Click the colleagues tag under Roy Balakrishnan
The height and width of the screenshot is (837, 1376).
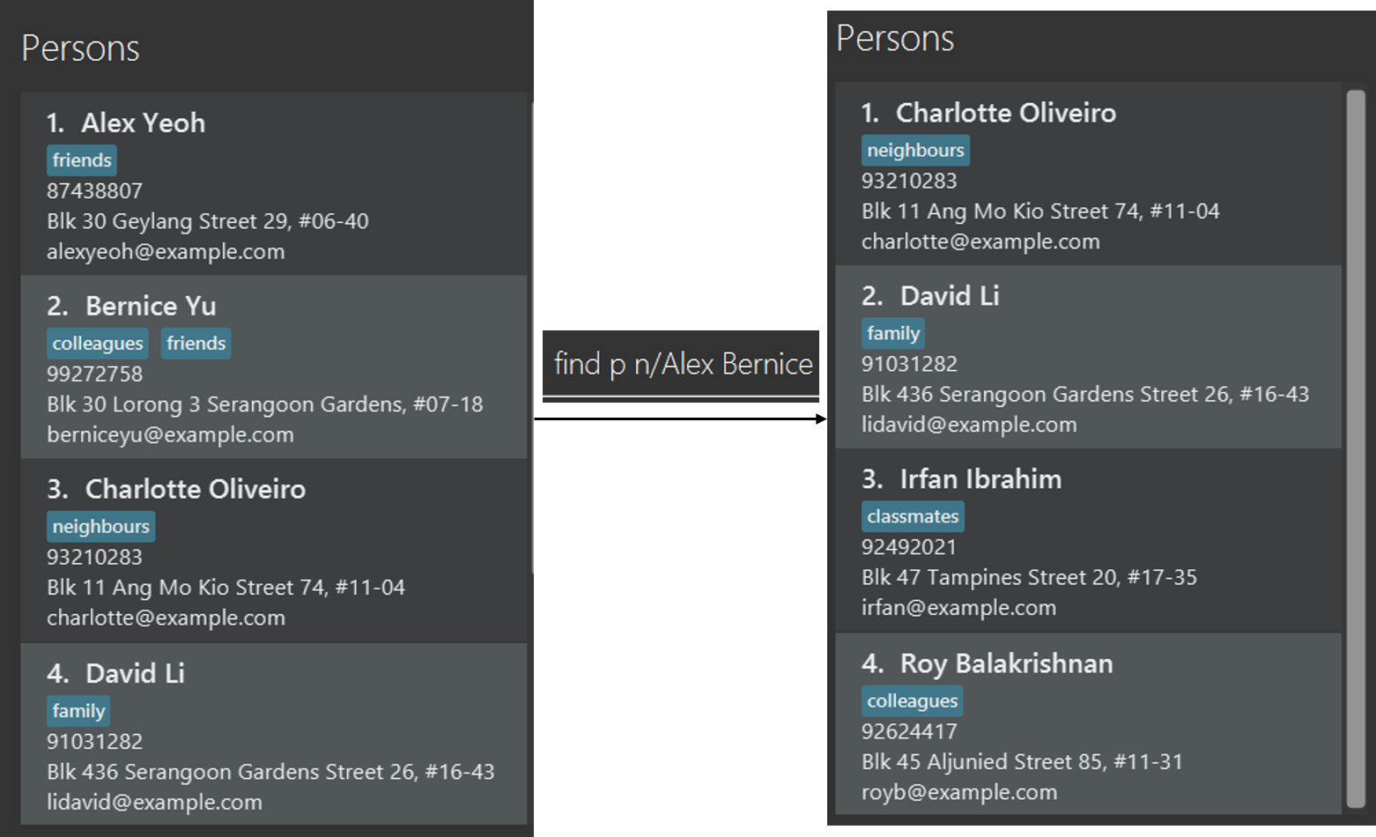[913, 701]
